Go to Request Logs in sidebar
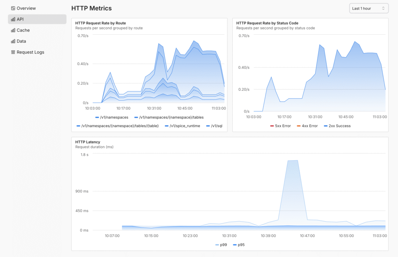This screenshot has height=257, width=398. 30,52
